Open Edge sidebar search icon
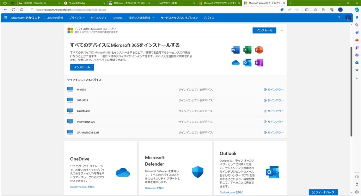 coord(357,25)
